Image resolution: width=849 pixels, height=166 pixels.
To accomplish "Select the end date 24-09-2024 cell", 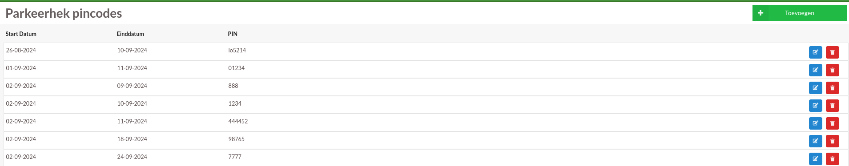I will coord(132,157).
